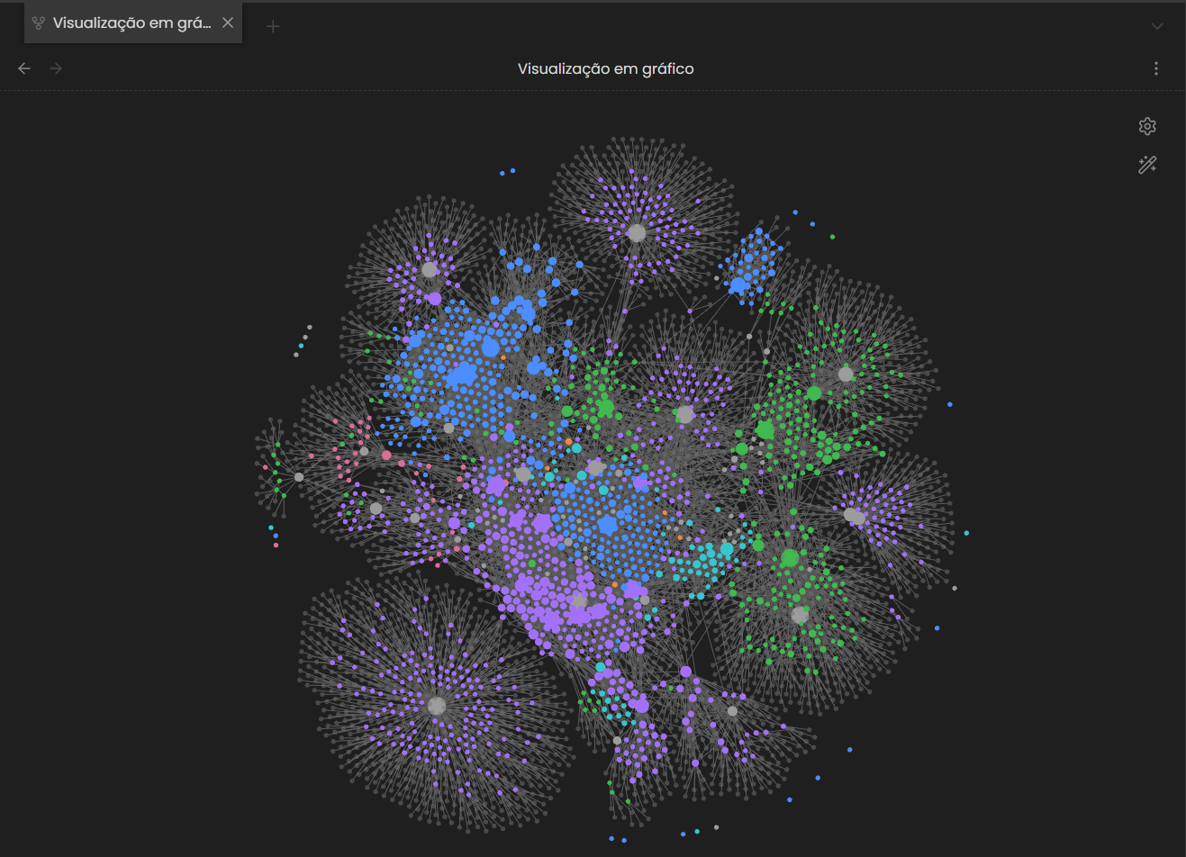The image size is (1186, 857).
Task: Open a new tab with the plus icon
Action: pos(273,26)
